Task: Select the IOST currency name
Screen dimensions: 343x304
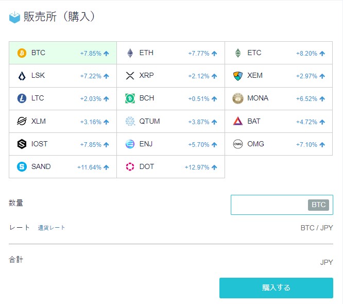Action: click(39, 144)
